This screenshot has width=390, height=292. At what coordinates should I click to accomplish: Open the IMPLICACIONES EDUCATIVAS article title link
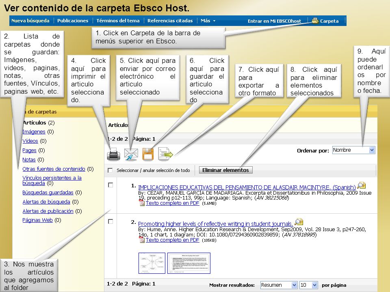coord(247,187)
